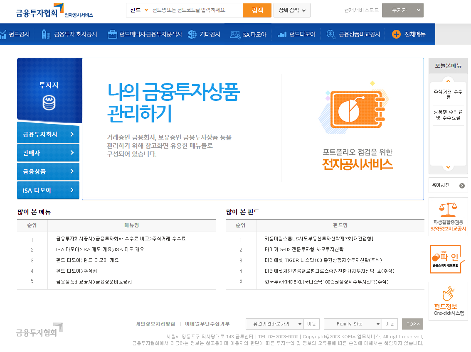Click the grey 금융투자협회 footer logo
Image resolution: width=471 pixels, height=352 pixels.
pyautogui.click(x=39, y=330)
